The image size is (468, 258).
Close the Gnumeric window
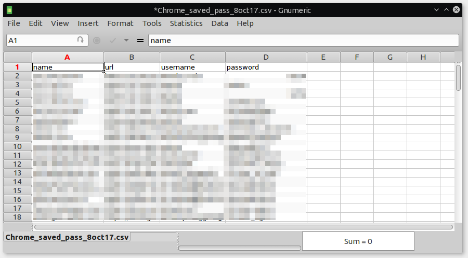pyautogui.click(x=457, y=10)
